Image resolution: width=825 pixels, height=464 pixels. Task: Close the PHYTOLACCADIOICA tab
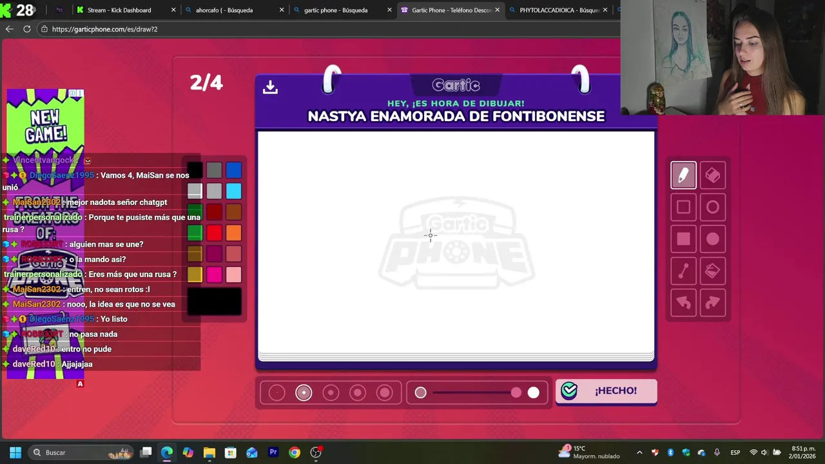tap(605, 10)
